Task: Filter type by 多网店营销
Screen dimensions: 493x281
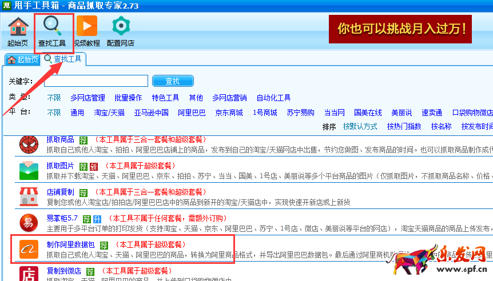Action: [x=229, y=98]
